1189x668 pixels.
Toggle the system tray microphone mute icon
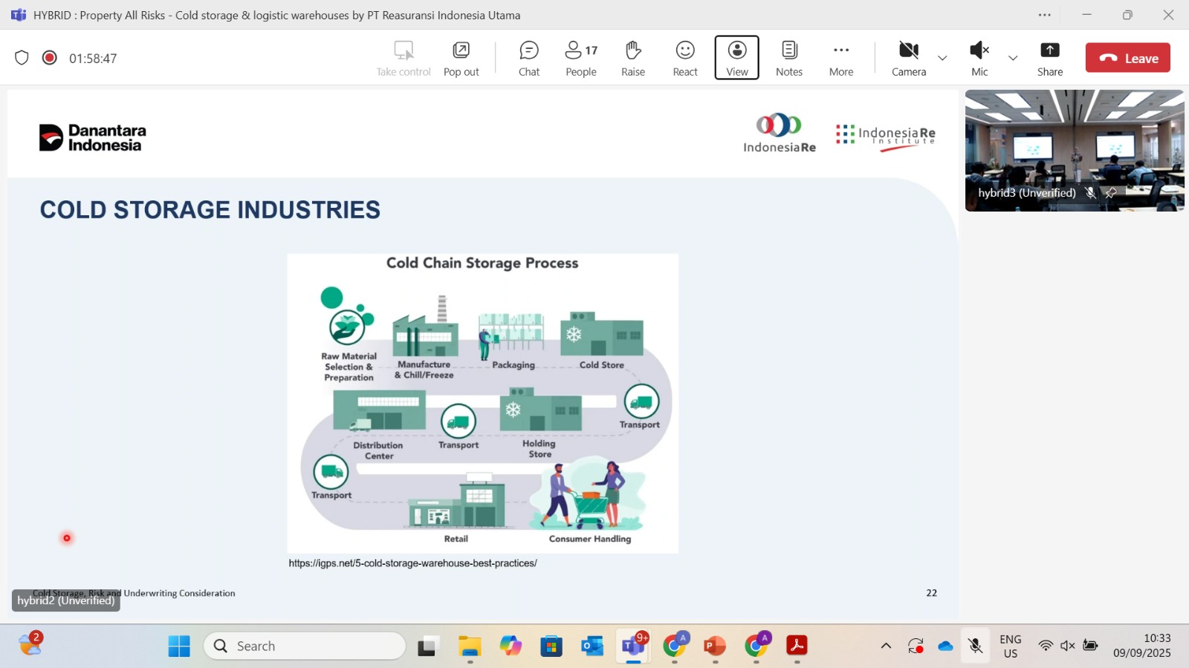click(x=976, y=646)
